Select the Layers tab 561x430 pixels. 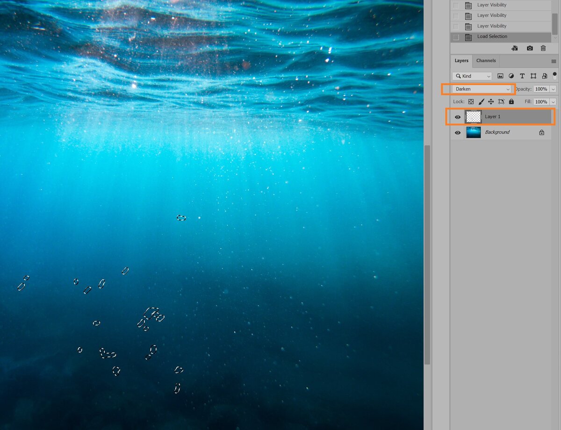461,61
